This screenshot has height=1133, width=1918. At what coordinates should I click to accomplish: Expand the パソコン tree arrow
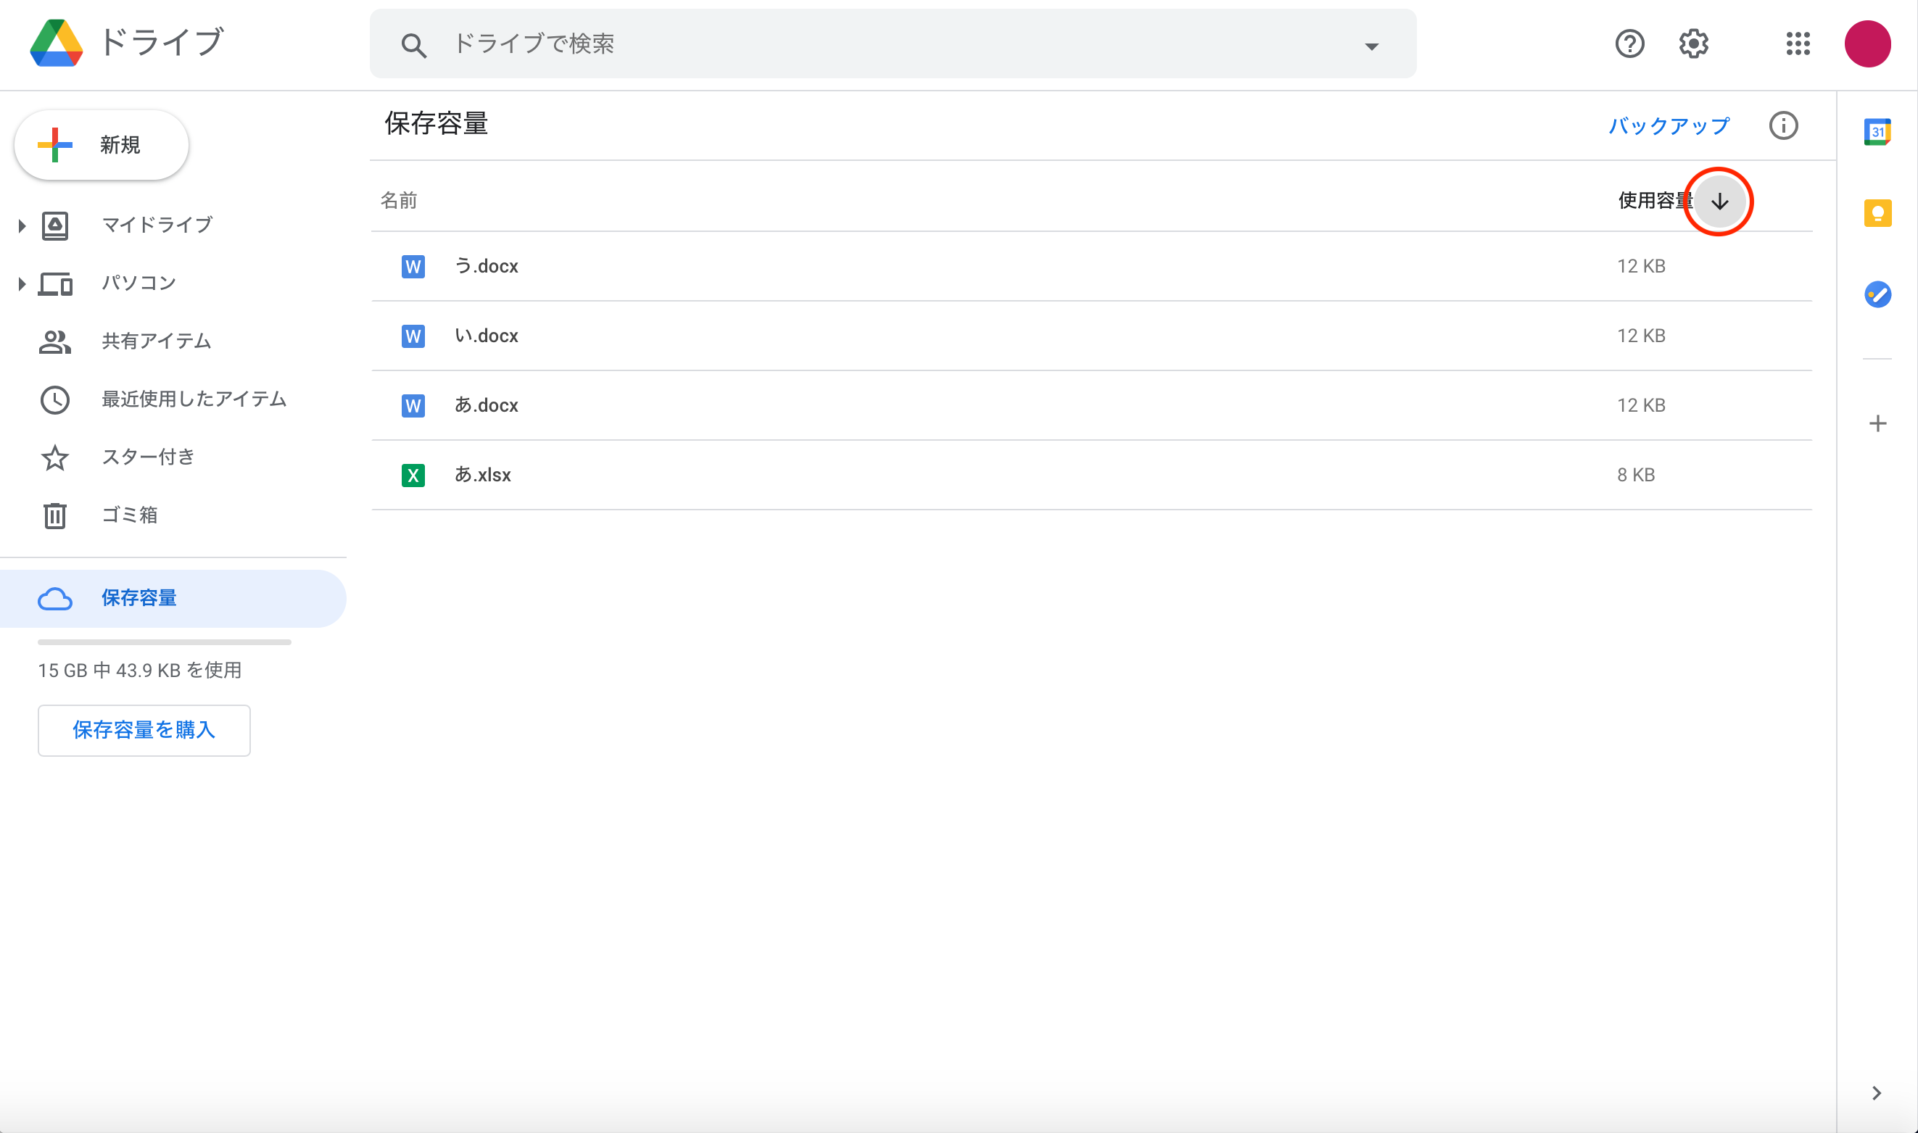coord(22,284)
